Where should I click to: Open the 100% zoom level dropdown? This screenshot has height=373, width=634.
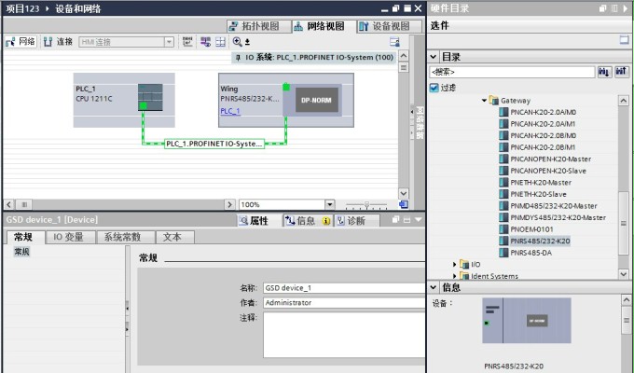coord(328,204)
